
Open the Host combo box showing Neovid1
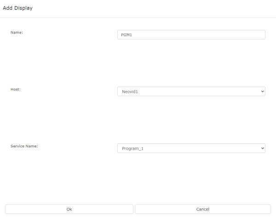pos(191,91)
